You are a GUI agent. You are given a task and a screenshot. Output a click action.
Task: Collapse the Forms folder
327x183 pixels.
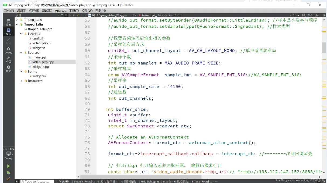point(21,71)
